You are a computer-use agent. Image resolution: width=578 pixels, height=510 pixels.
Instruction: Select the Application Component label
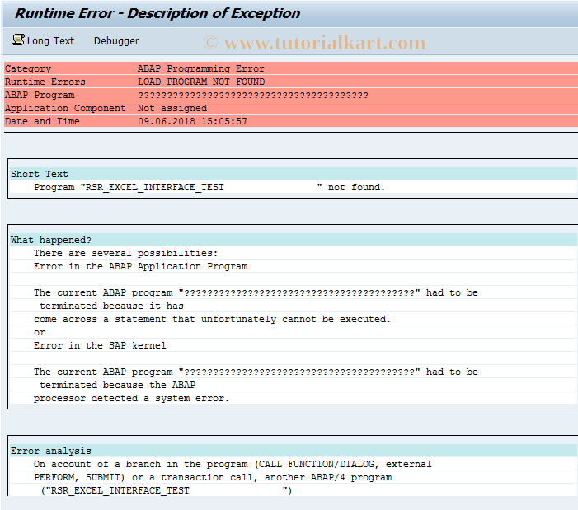pos(65,108)
